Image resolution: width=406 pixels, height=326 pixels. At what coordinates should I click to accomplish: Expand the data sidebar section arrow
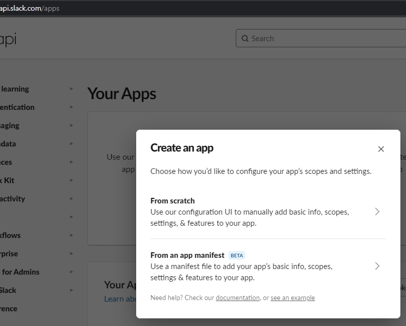point(72,143)
